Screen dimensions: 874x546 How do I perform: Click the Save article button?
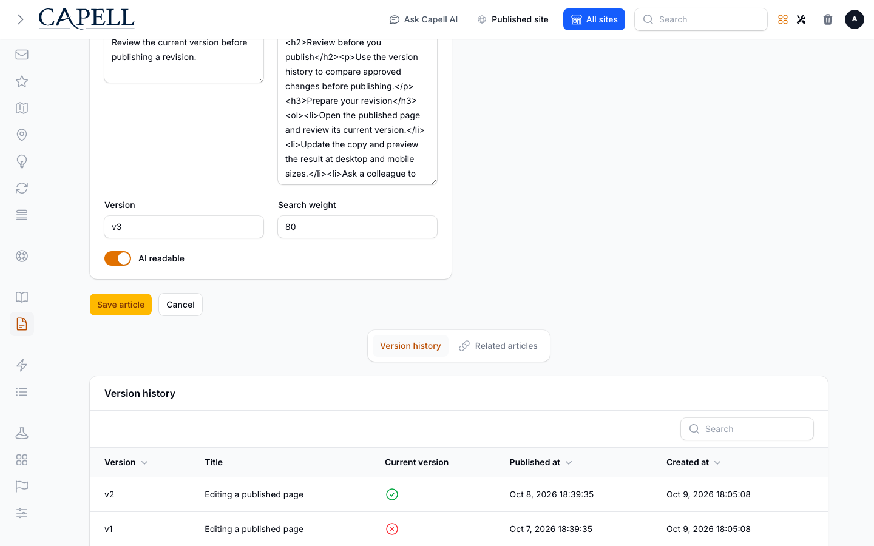121,305
